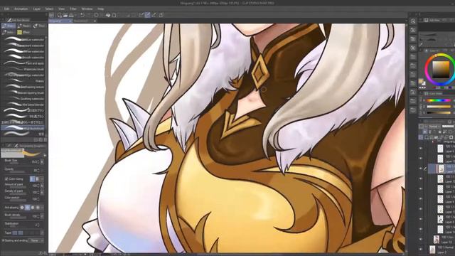Open the Filter menu
This screenshot has width=455, height=256.
[73, 9]
